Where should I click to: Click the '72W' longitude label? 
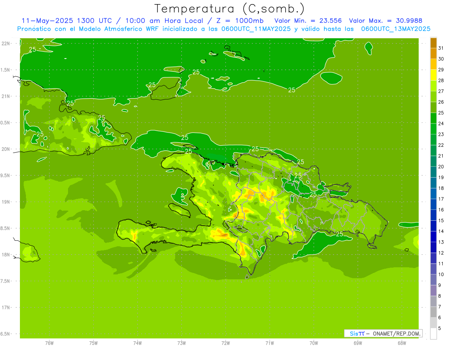(225, 343)
